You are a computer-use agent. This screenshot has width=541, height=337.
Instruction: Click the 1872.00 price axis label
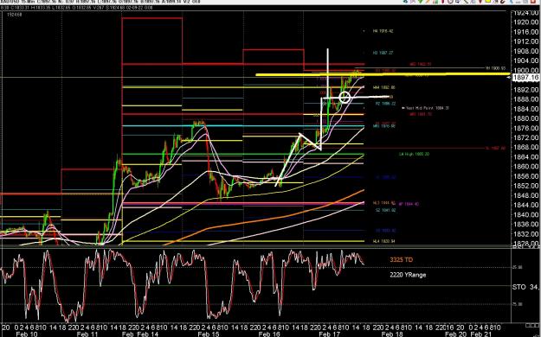pyautogui.click(x=525, y=138)
